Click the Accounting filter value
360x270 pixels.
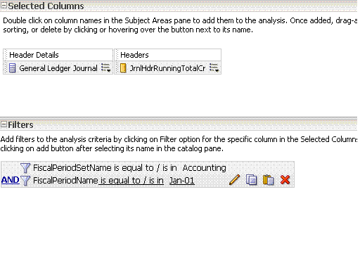(205, 168)
